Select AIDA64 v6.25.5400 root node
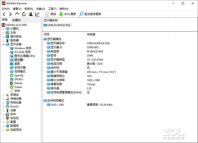 coord(14,25)
